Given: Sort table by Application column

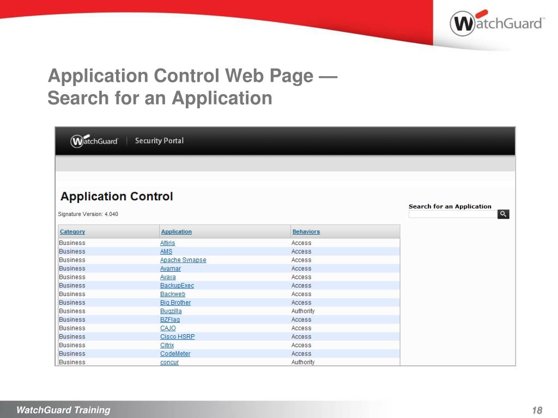Looking at the screenshot, I should pos(176,232).
